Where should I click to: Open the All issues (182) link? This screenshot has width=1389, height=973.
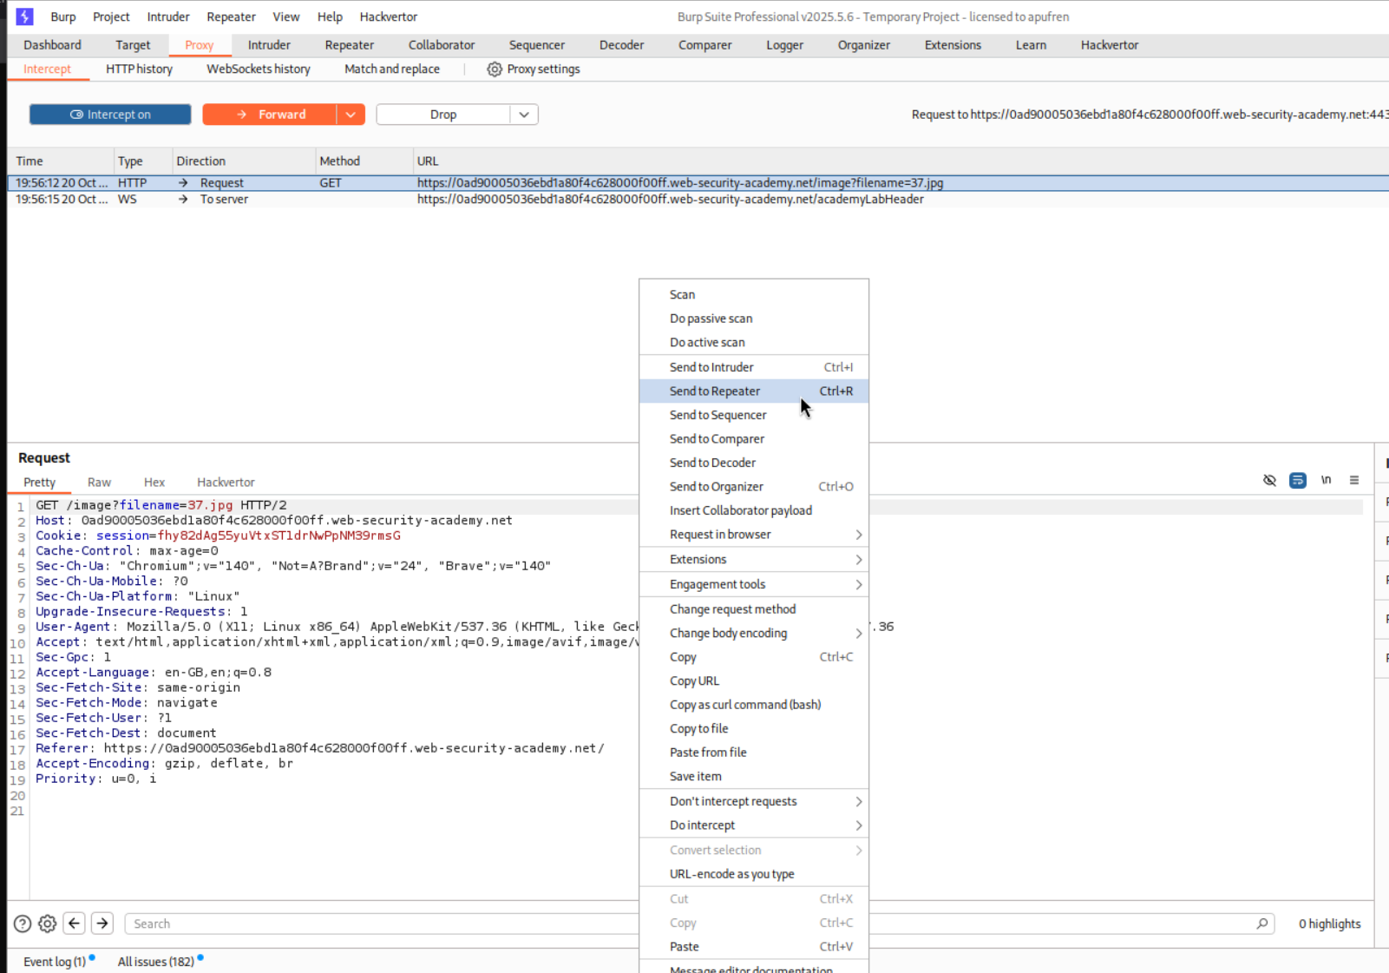pyautogui.click(x=156, y=962)
